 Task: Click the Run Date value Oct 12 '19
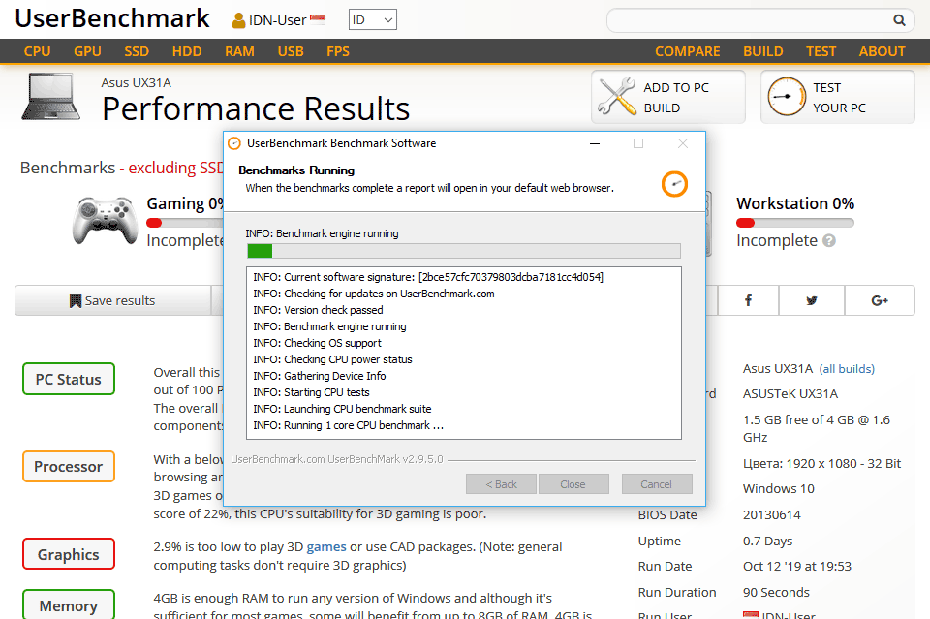pos(796,567)
